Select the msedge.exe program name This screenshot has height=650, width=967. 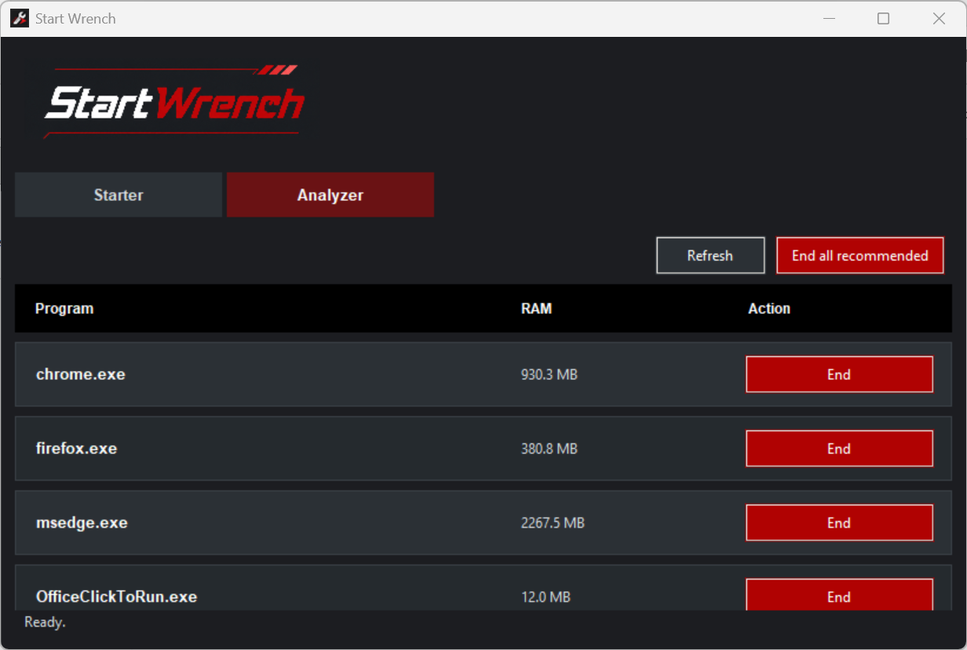coord(82,523)
